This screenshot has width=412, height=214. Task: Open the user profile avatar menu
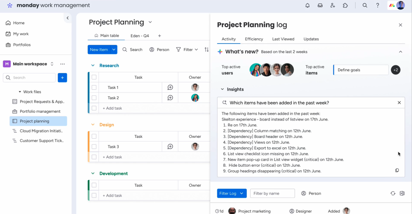pyautogui.click(x=400, y=5)
